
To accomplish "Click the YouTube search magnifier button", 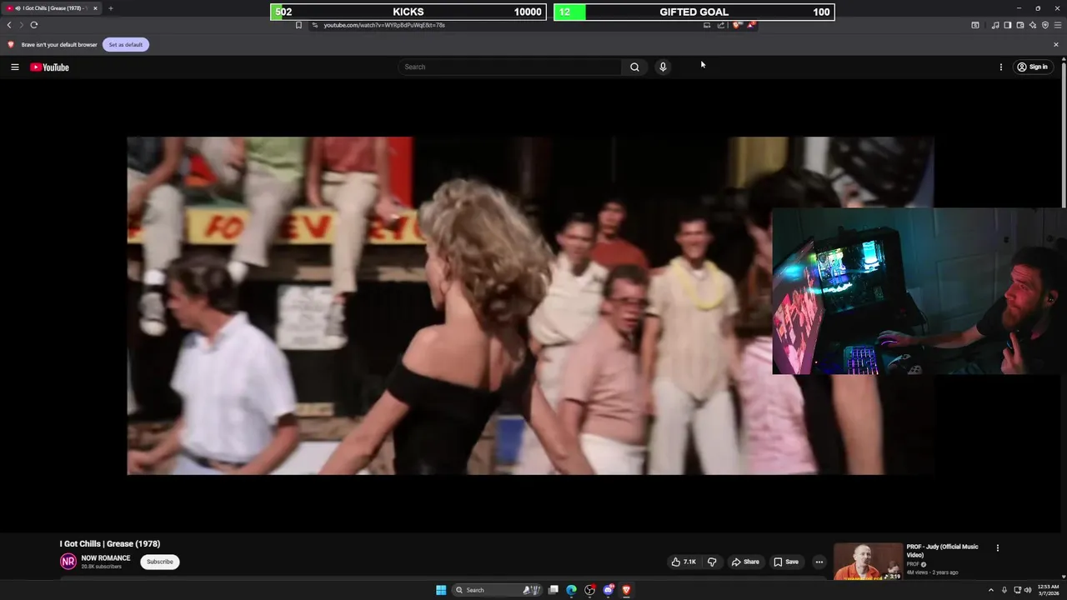I will [x=634, y=67].
